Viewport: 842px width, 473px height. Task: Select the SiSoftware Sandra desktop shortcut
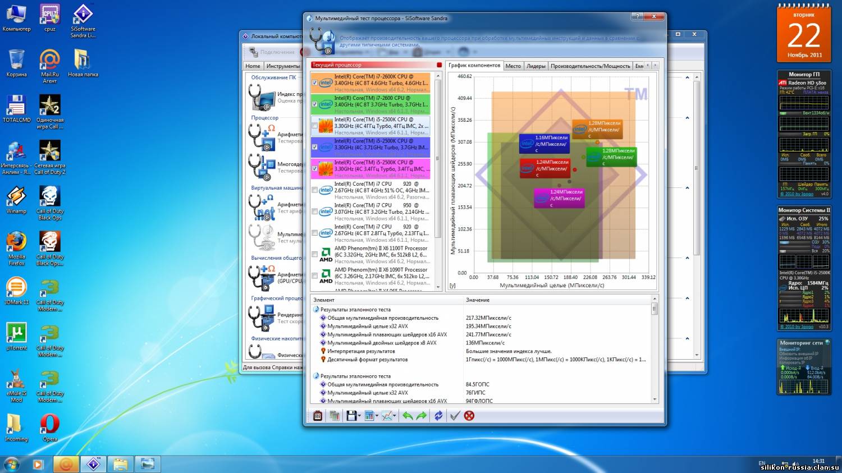click(83, 21)
